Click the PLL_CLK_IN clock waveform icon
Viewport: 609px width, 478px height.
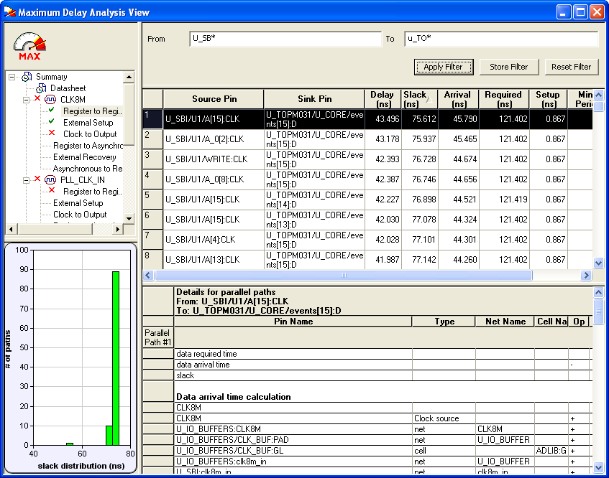click(50, 180)
